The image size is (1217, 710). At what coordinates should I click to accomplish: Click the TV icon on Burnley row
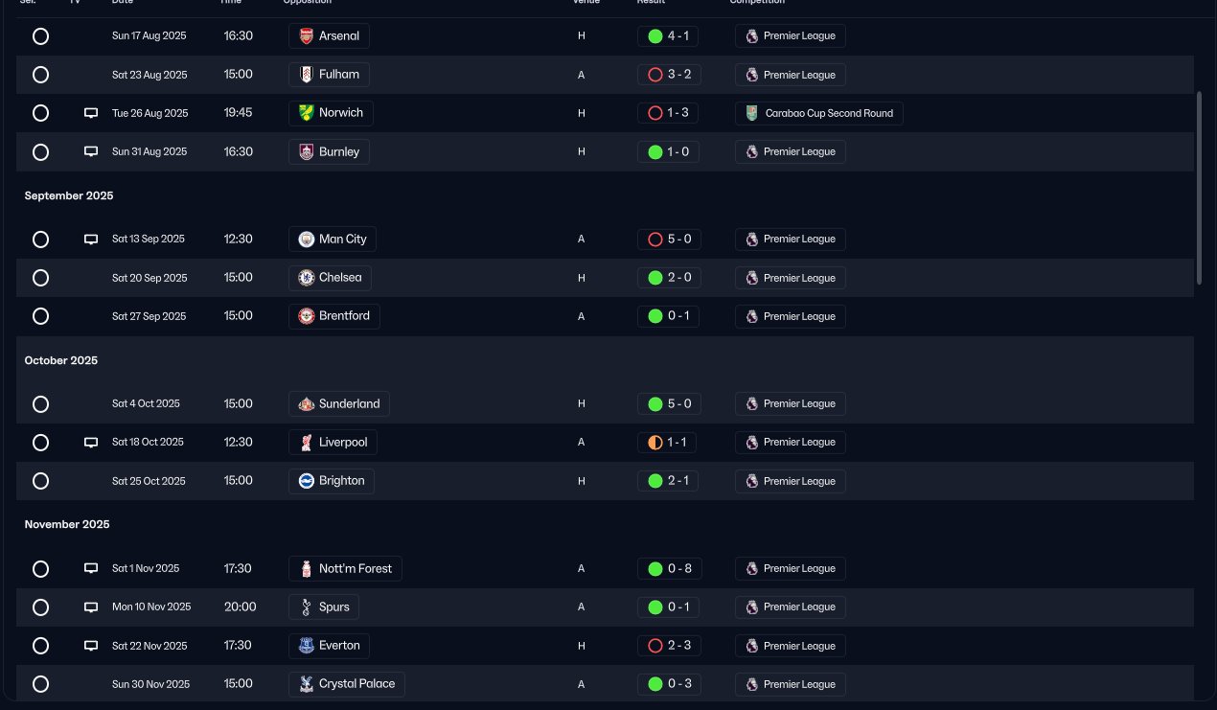click(91, 151)
